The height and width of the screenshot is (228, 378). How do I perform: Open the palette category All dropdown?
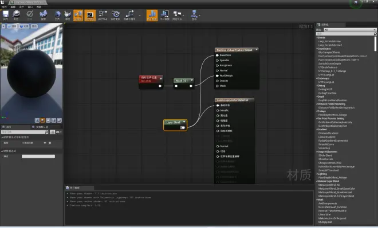pos(350,30)
